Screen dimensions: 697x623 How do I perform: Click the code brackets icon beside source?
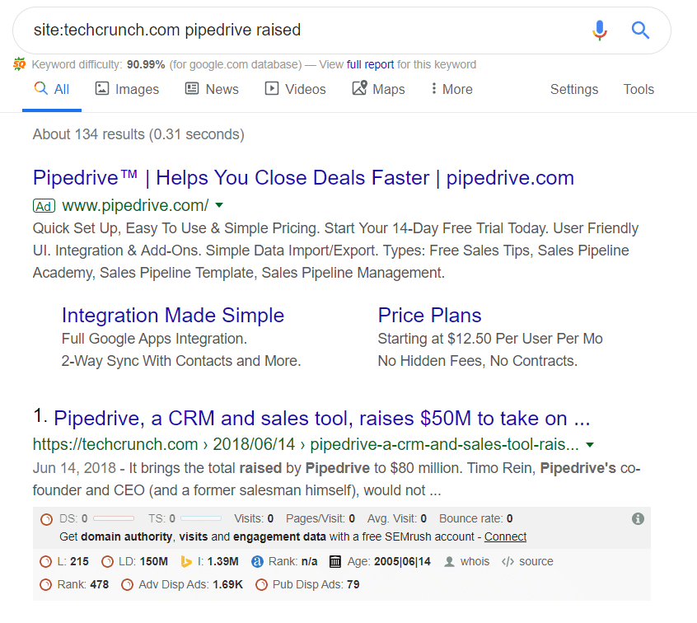(508, 562)
